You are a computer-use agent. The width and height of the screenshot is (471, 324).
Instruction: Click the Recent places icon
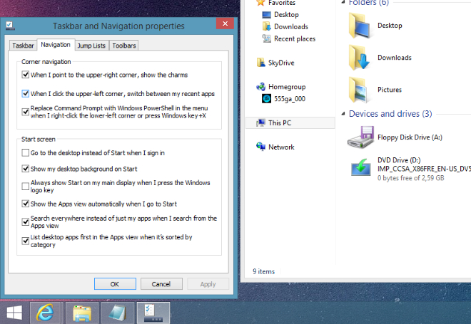coord(266,38)
